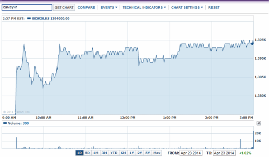Viewport: 269px width, 157px height.
Task: Select the 5Y time range
Action: click(x=148, y=153)
